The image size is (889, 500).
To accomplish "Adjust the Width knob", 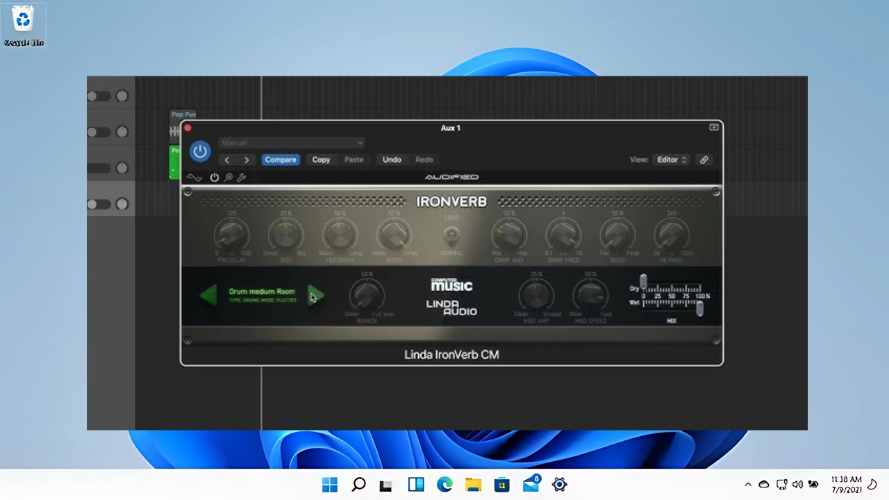I will click(394, 235).
